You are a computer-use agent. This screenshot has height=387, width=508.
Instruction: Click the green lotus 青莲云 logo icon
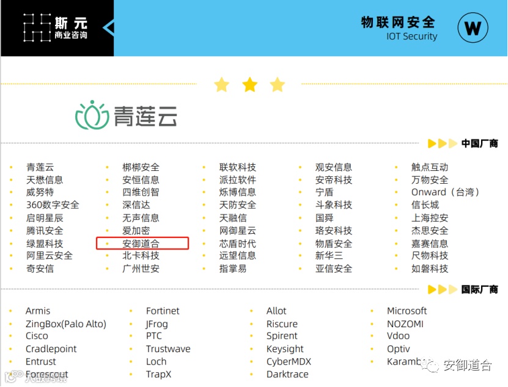pos(92,115)
